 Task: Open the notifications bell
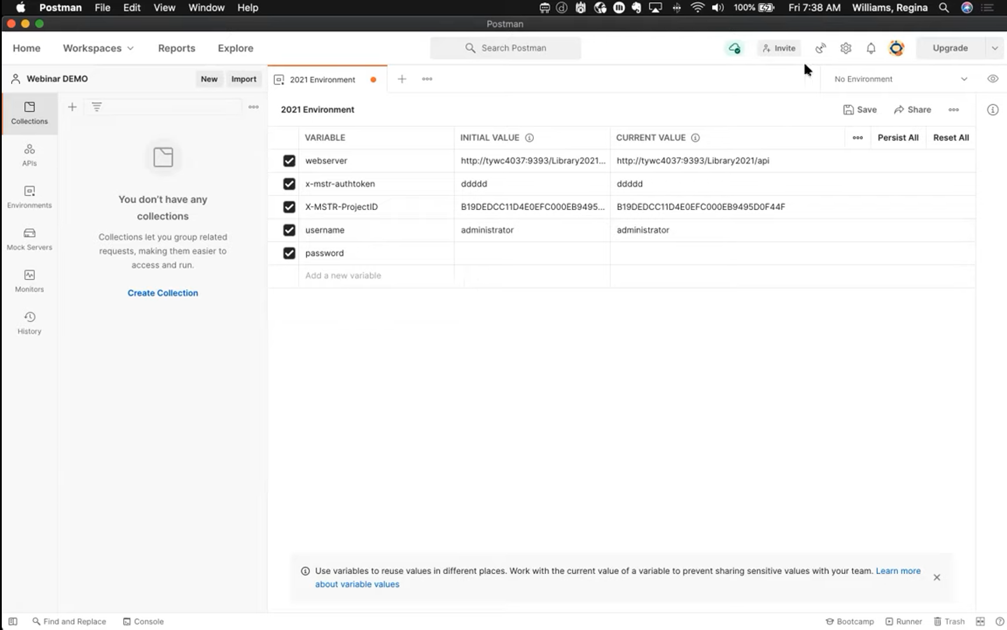870,48
